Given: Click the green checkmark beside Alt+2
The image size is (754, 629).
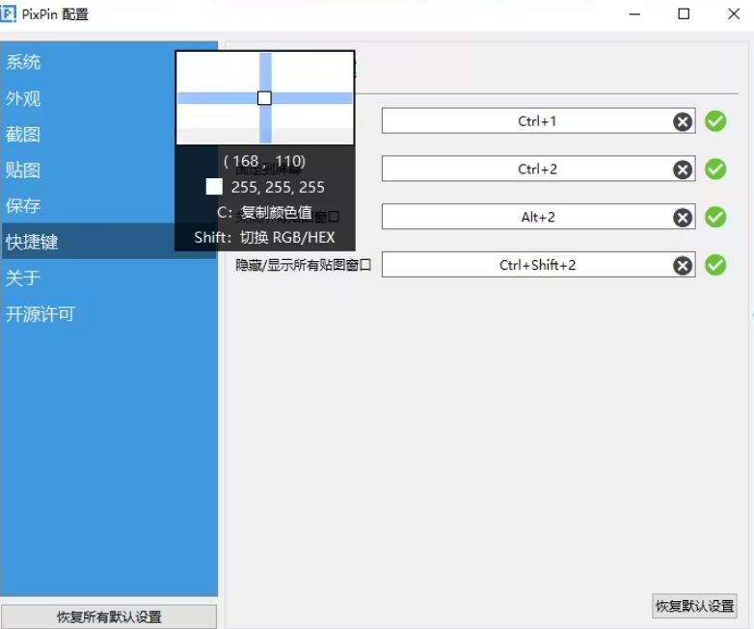Looking at the screenshot, I should tap(715, 217).
